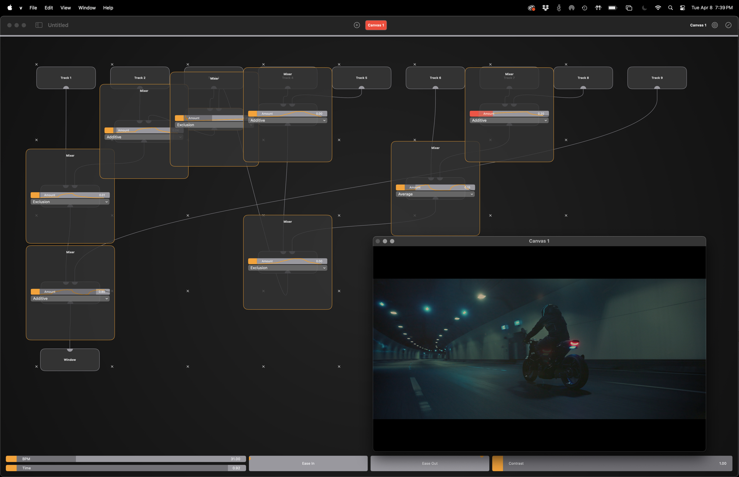Click the slashed circle icon at top right
The height and width of the screenshot is (477, 739).
[x=728, y=25]
